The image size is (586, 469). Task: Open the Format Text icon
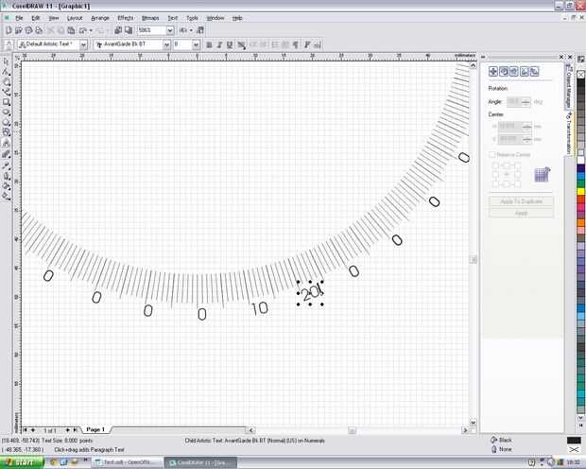click(307, 44)
